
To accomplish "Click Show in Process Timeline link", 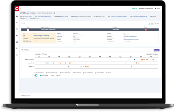I will click(x=27, y=42).
